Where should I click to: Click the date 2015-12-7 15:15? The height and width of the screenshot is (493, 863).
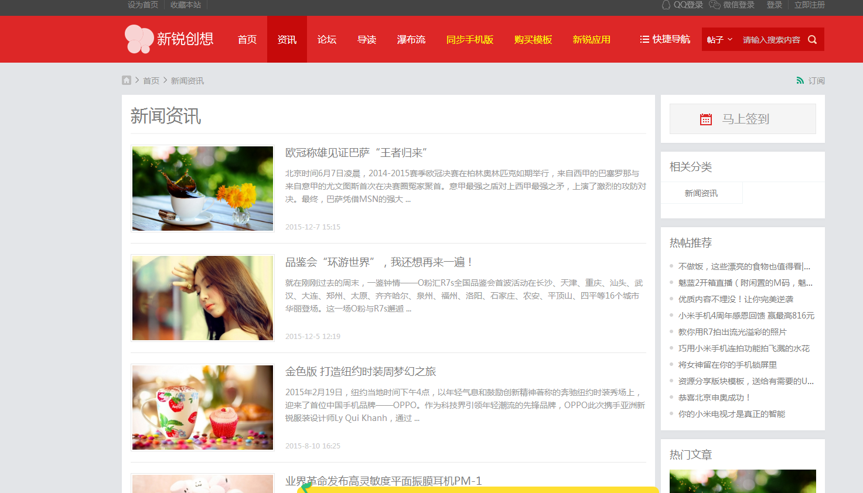click(313, 227)
